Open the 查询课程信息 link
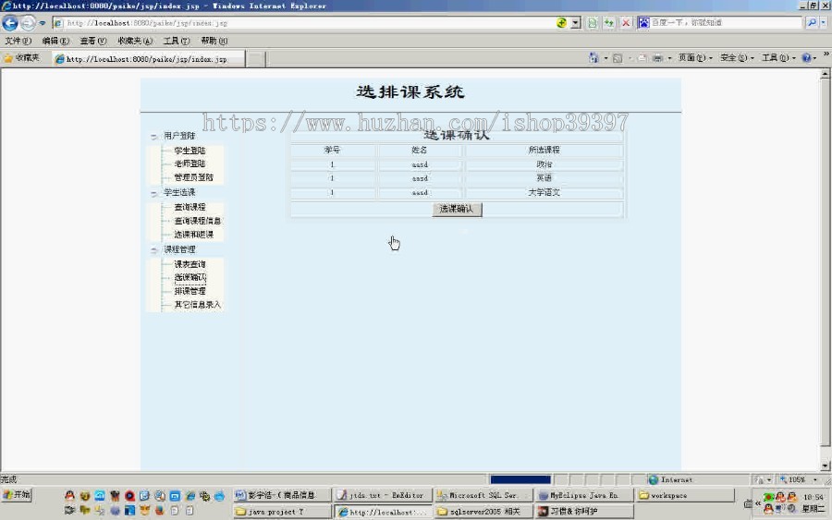 point(198,221)
